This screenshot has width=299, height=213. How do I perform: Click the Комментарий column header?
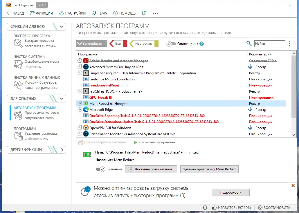(260, 54)
